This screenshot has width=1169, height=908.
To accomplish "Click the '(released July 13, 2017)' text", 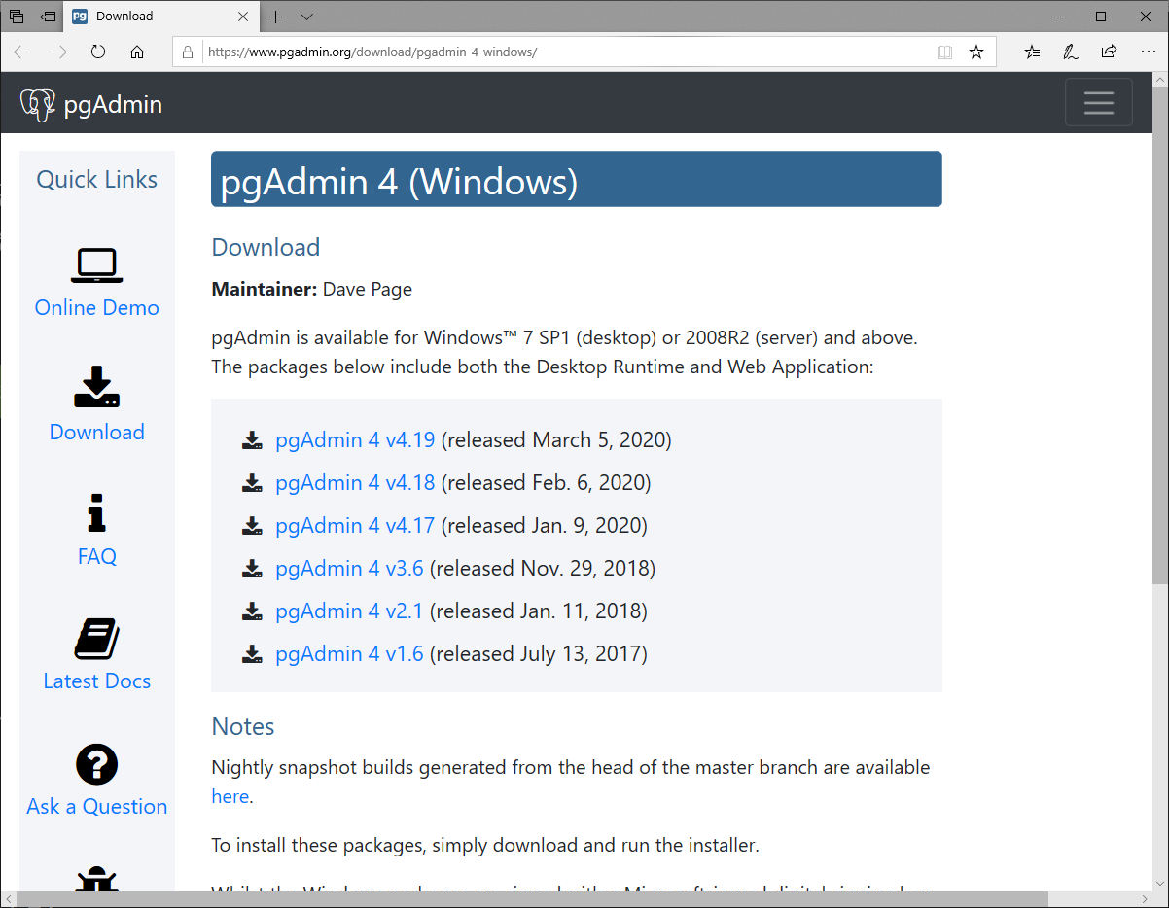I will (x=539, y=654).
